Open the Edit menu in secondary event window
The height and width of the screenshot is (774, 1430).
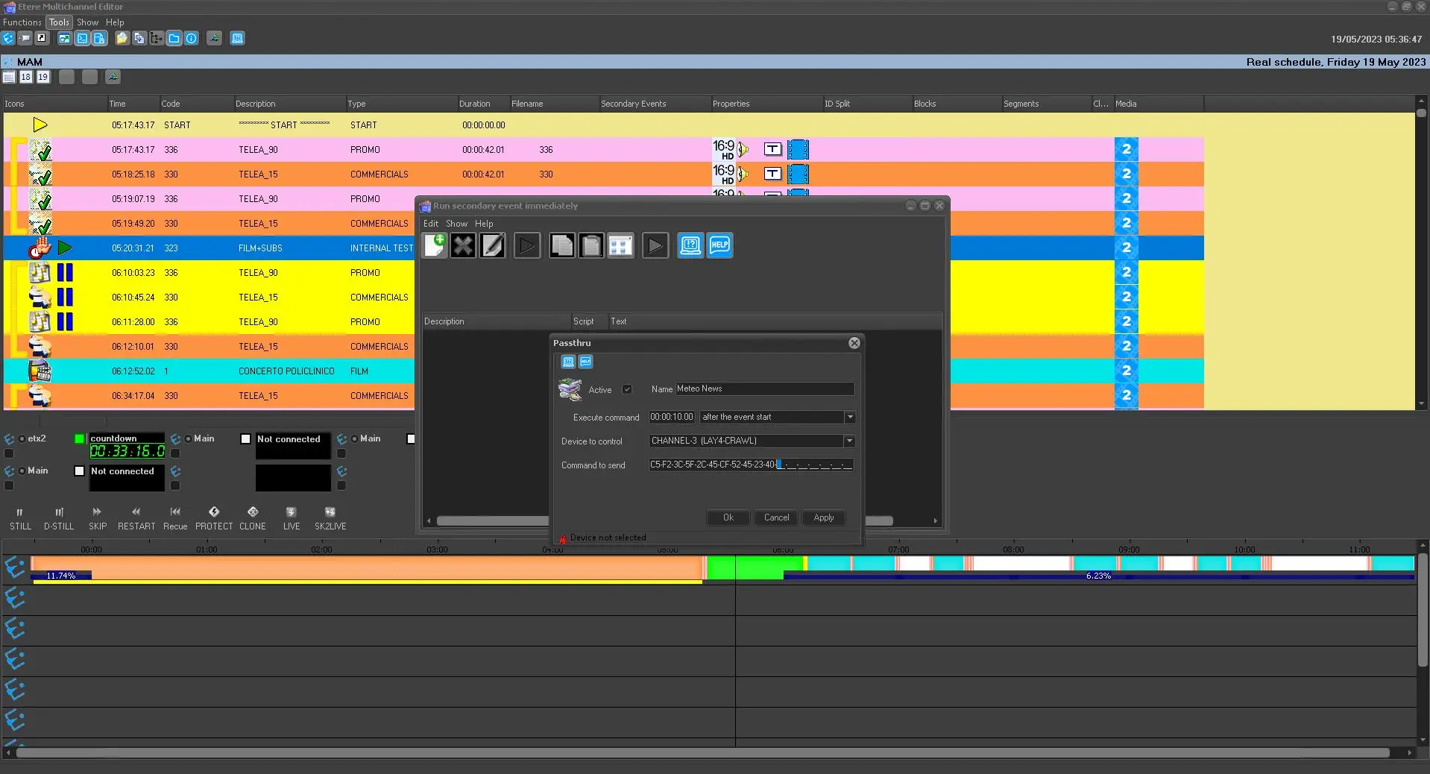coord(431,224)
